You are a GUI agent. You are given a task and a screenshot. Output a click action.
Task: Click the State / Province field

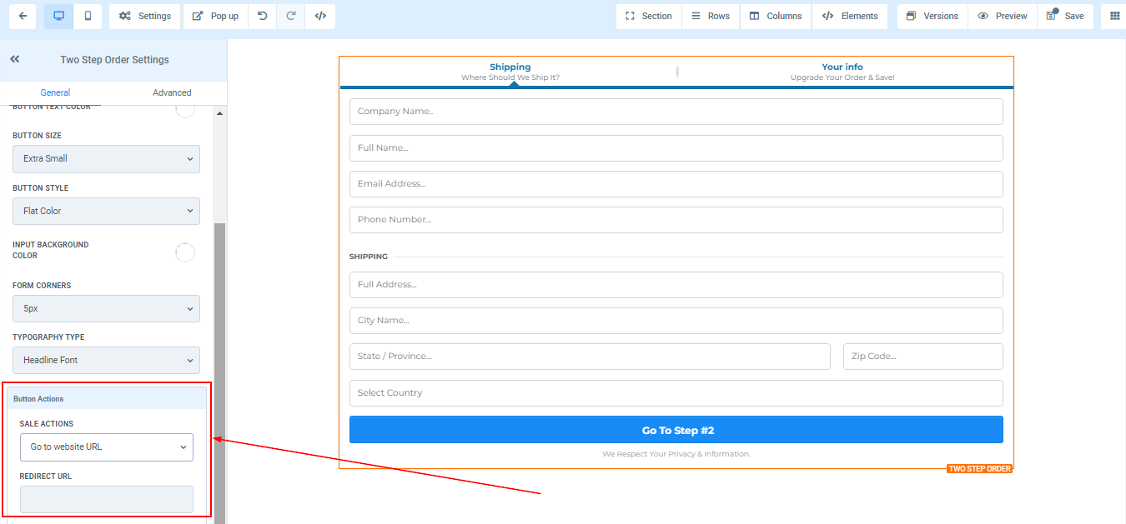click(590, 357)
